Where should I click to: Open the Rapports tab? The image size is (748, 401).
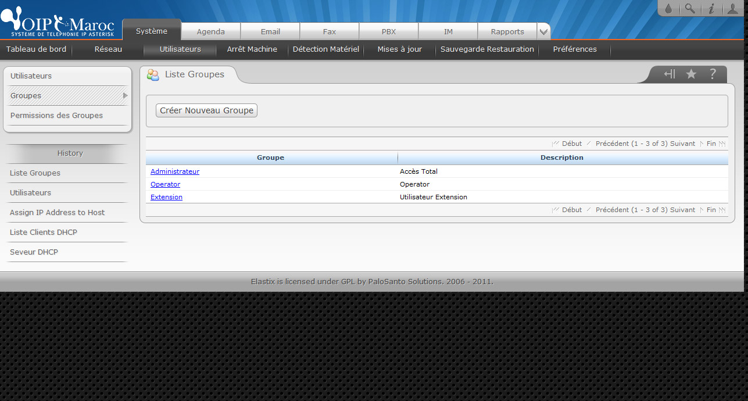507,31
